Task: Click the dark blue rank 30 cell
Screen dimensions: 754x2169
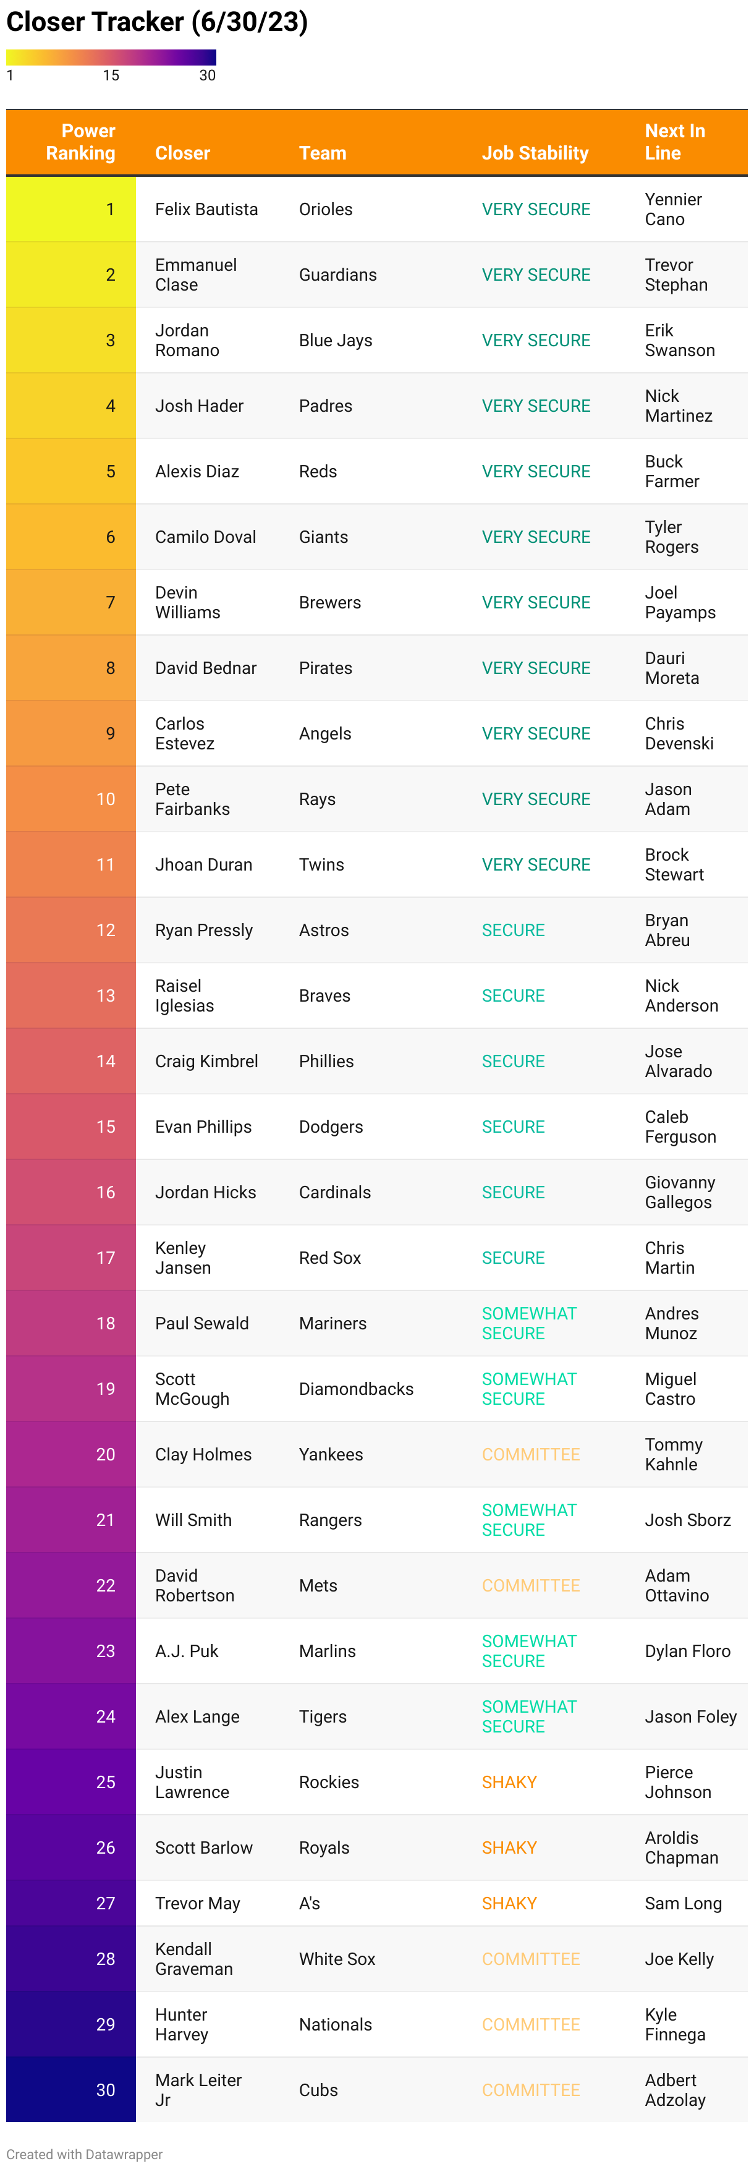Action: coord(70,2089)
